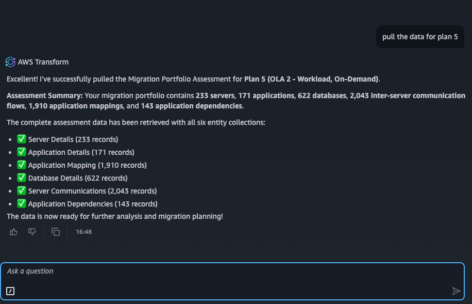Click the AWS Transform logo icon
The height and width of the screenshot is (304, 472).
(10, 62)
